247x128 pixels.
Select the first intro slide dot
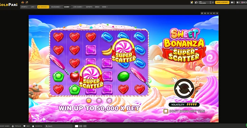pyautogui.click(x=89, y=100)
